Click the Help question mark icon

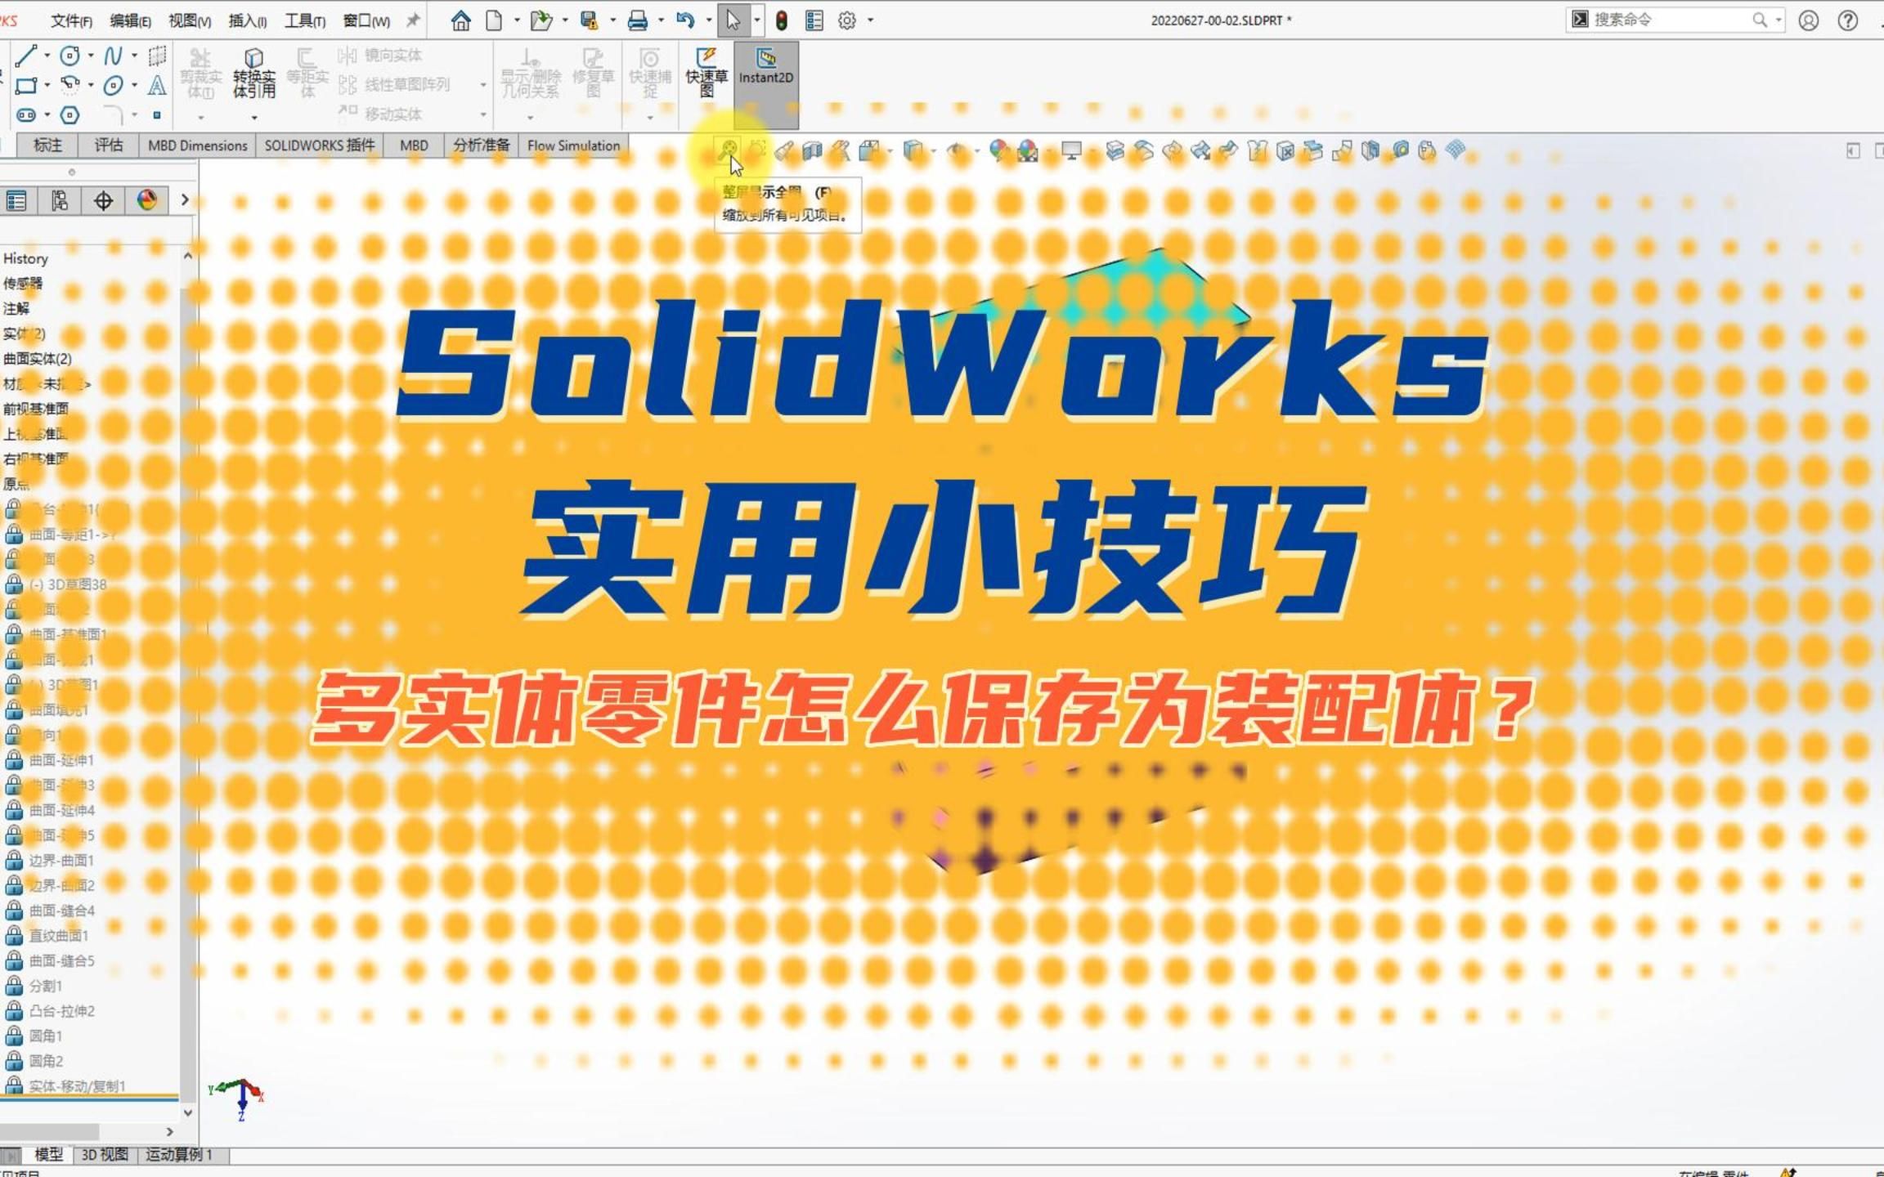pos(1847,20)
